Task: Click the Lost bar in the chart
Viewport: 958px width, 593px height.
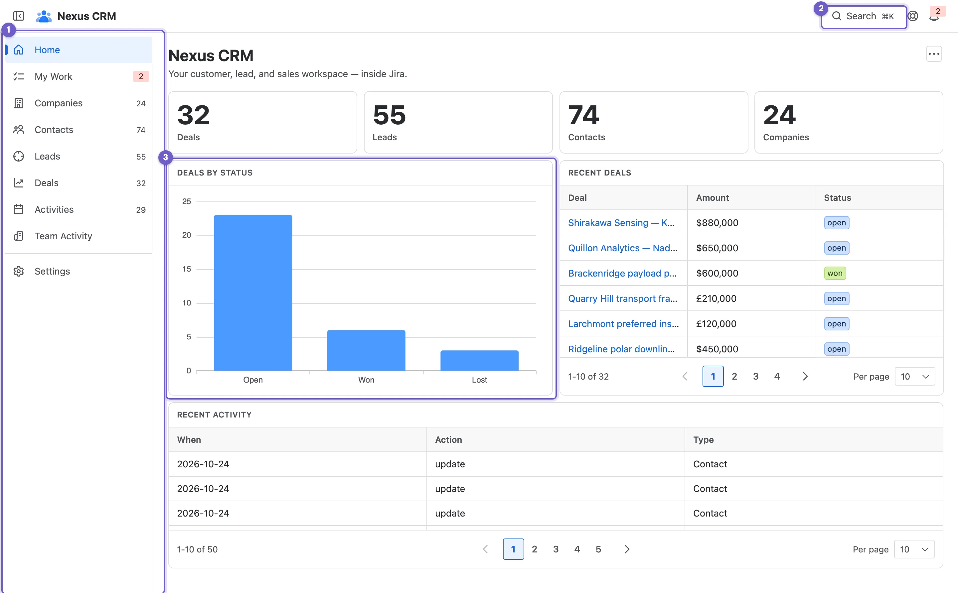Action: [479, 360]
